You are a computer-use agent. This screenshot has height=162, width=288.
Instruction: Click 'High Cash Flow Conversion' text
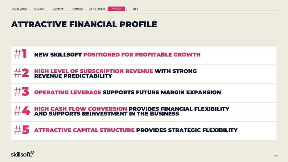coord(81,109)
